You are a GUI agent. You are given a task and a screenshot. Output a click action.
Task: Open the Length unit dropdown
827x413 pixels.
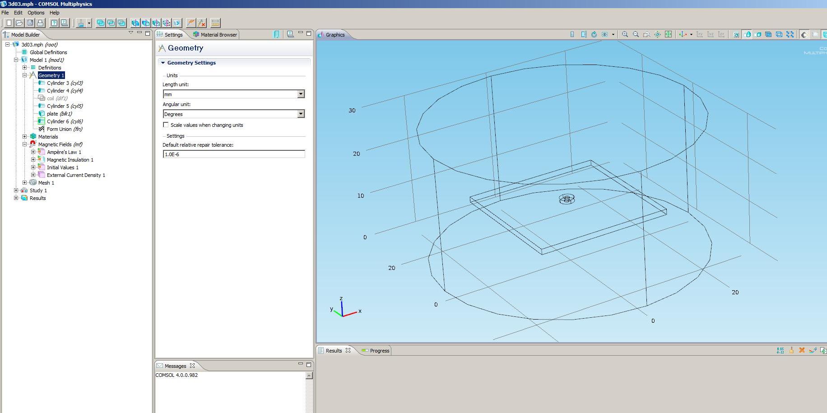301,94
